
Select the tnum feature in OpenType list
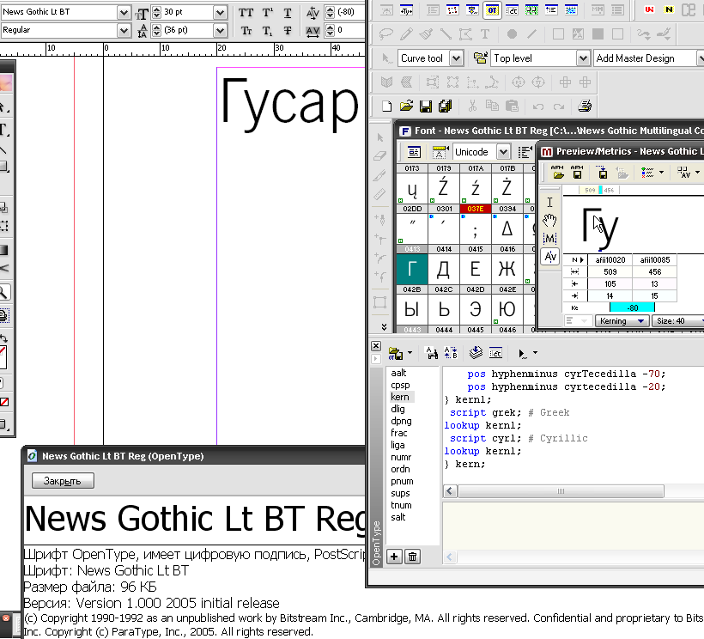pos(401,505)
